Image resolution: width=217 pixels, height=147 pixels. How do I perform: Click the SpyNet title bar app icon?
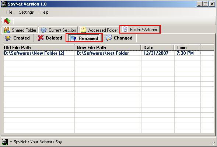4,4
